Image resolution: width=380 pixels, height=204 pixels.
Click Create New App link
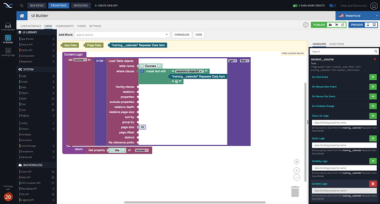106,5
